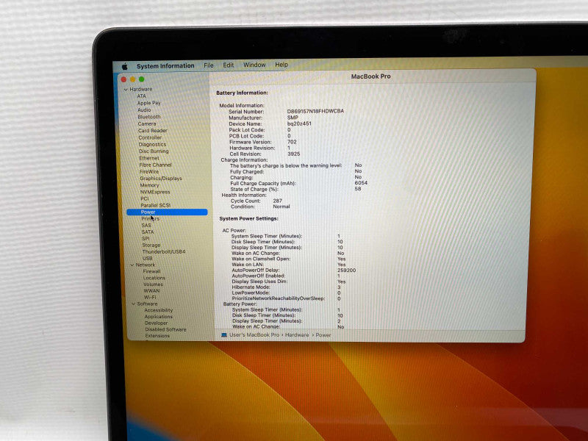Select ATA in the sidebar

coord(141,96)
